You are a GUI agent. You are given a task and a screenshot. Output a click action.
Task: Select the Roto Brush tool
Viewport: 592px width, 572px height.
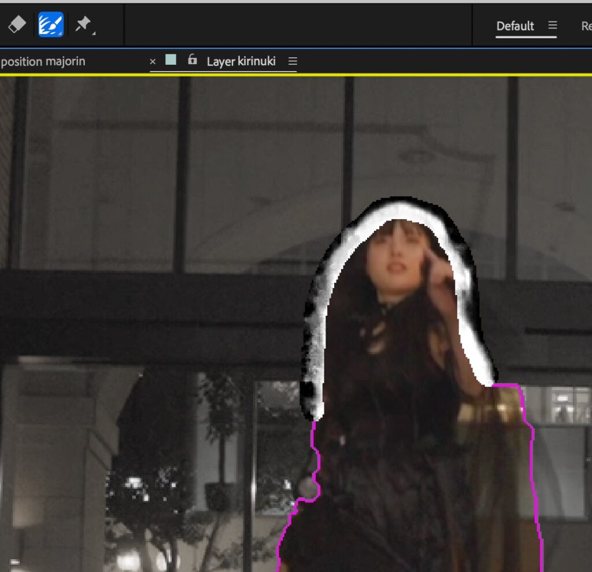click(51, 24)
